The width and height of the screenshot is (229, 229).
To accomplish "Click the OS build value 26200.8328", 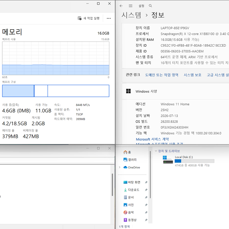I will (169, 121).
